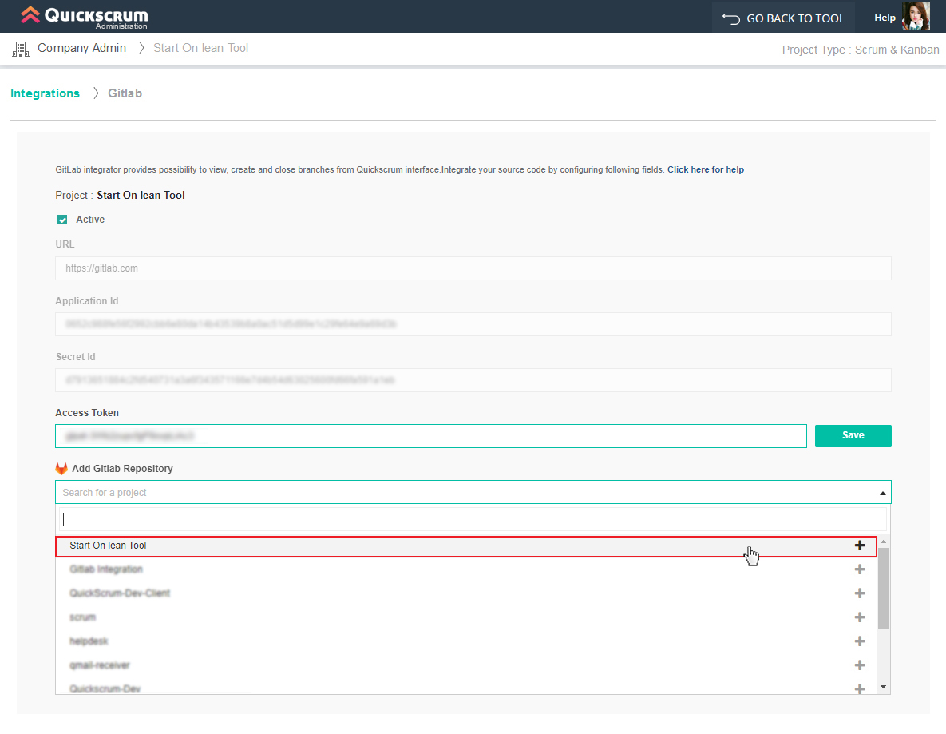This screenshot has height=734, width=946.
Task: Open Click here for help link
Action: pos(705,169)
